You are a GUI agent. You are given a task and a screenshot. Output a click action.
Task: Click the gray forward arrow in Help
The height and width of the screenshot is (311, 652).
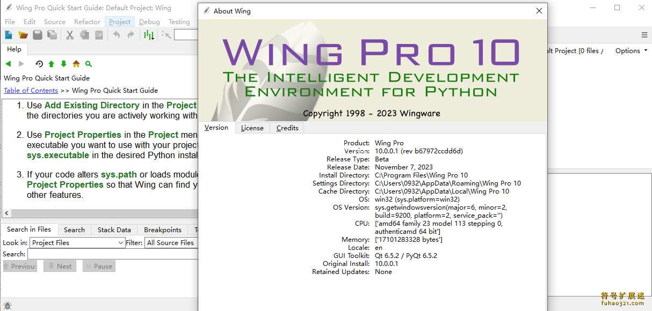pos(21,64)
